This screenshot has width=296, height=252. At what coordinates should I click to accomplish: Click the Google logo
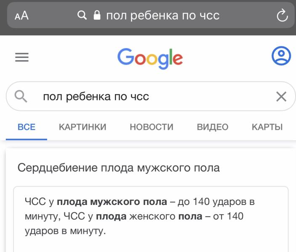click(x=150, y=58)
